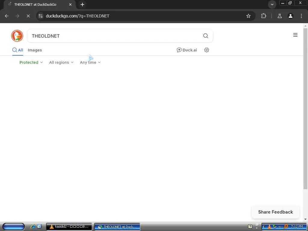Click the address bar URL

pos(78,16)
